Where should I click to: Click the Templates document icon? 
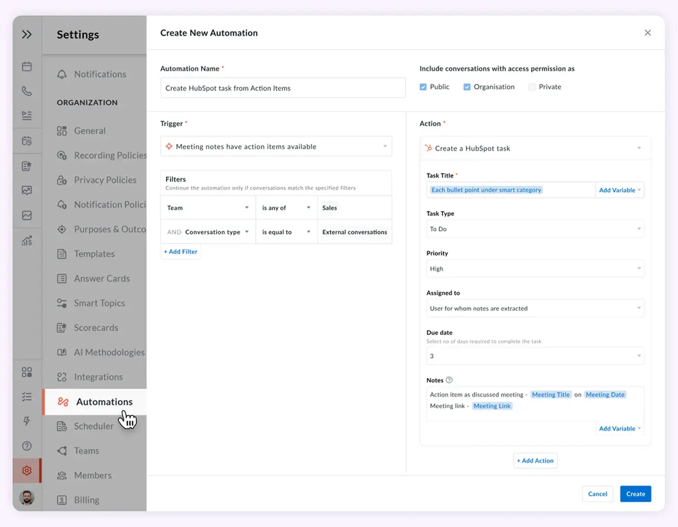coord(62,254)
